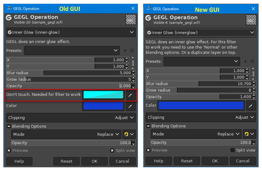Viewport: 262px width, 171px height.
Task: Click Cancel button in New GUI
Action: pos(243,161)
